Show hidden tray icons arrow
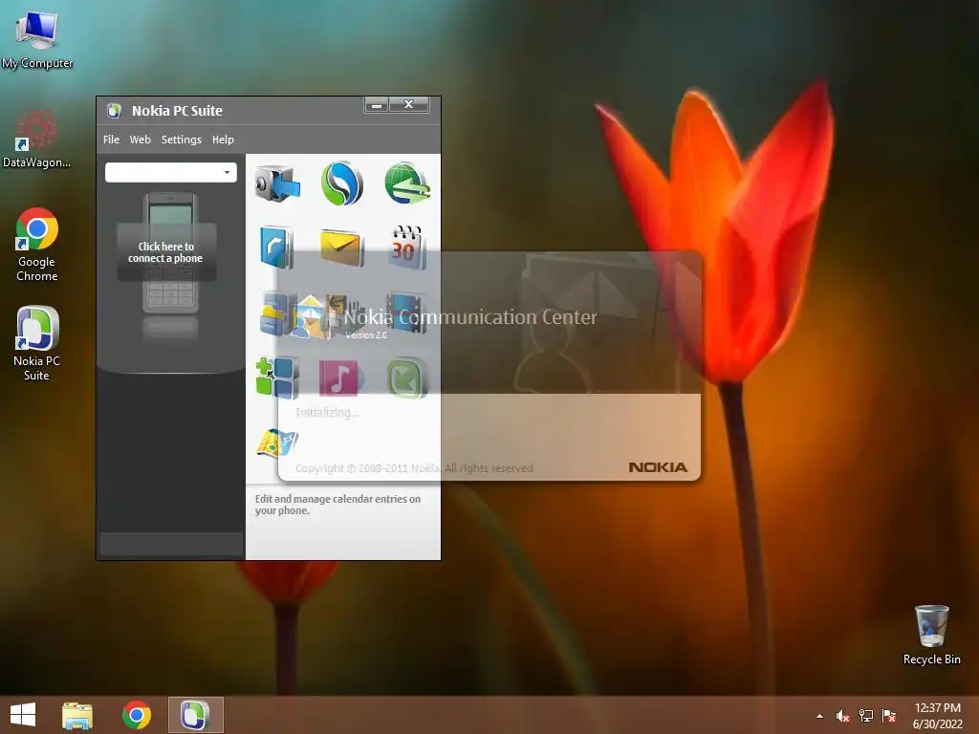The image size is (979, 734). click(x=819, y=716)
